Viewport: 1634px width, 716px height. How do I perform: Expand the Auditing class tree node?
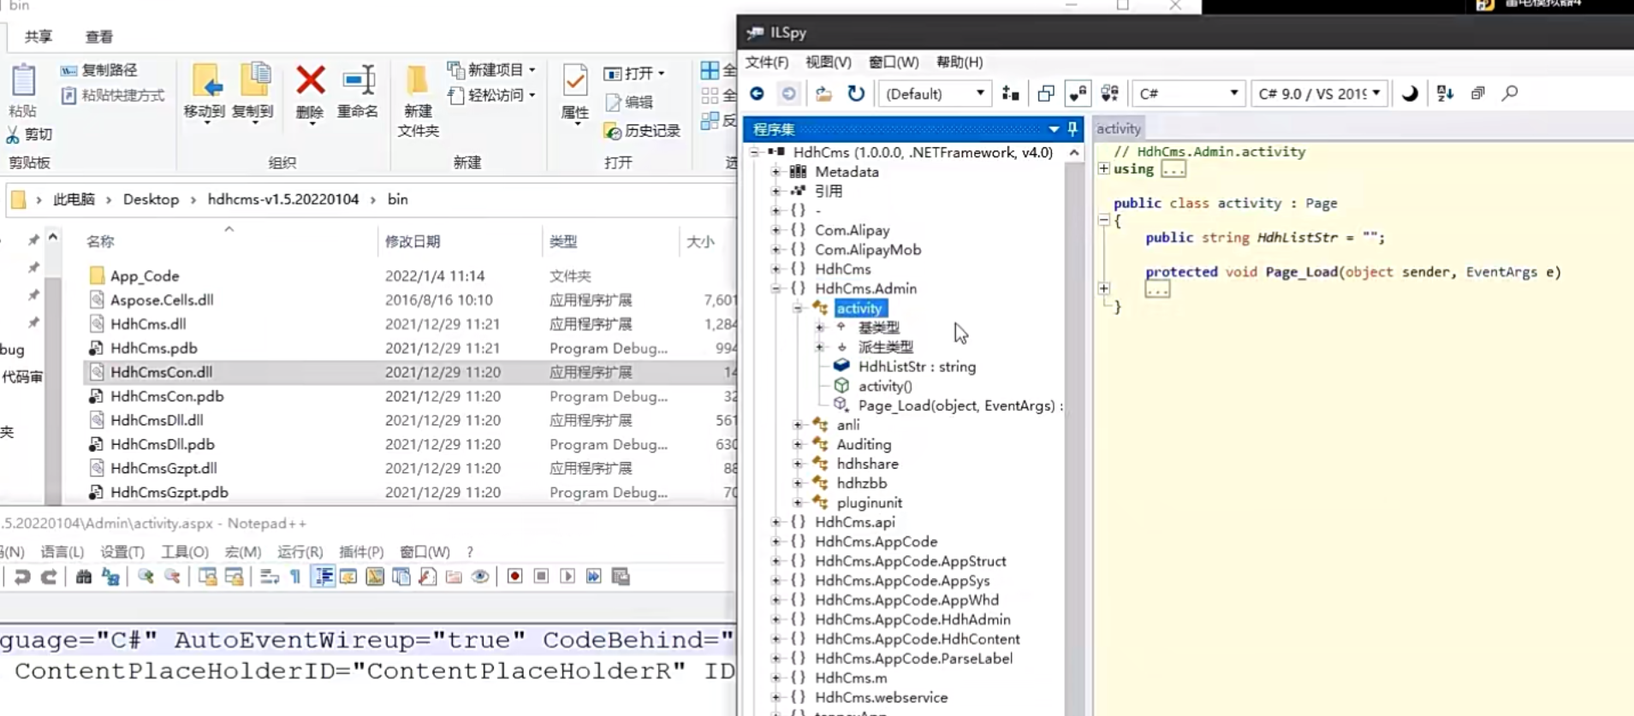[797, 445]
